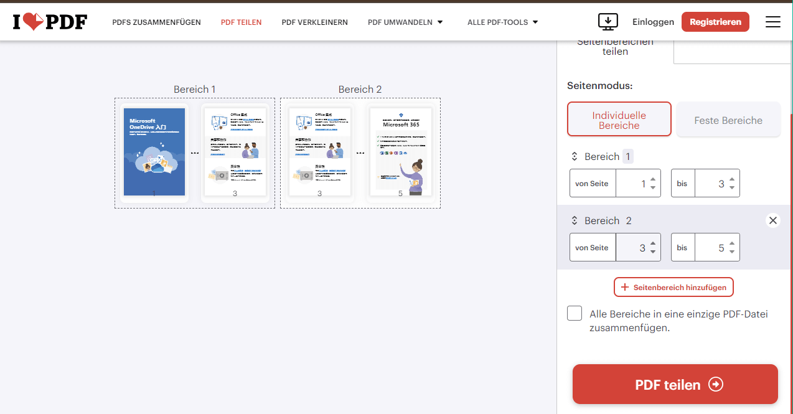Open the hamburger menu

(x=772, y=22)
